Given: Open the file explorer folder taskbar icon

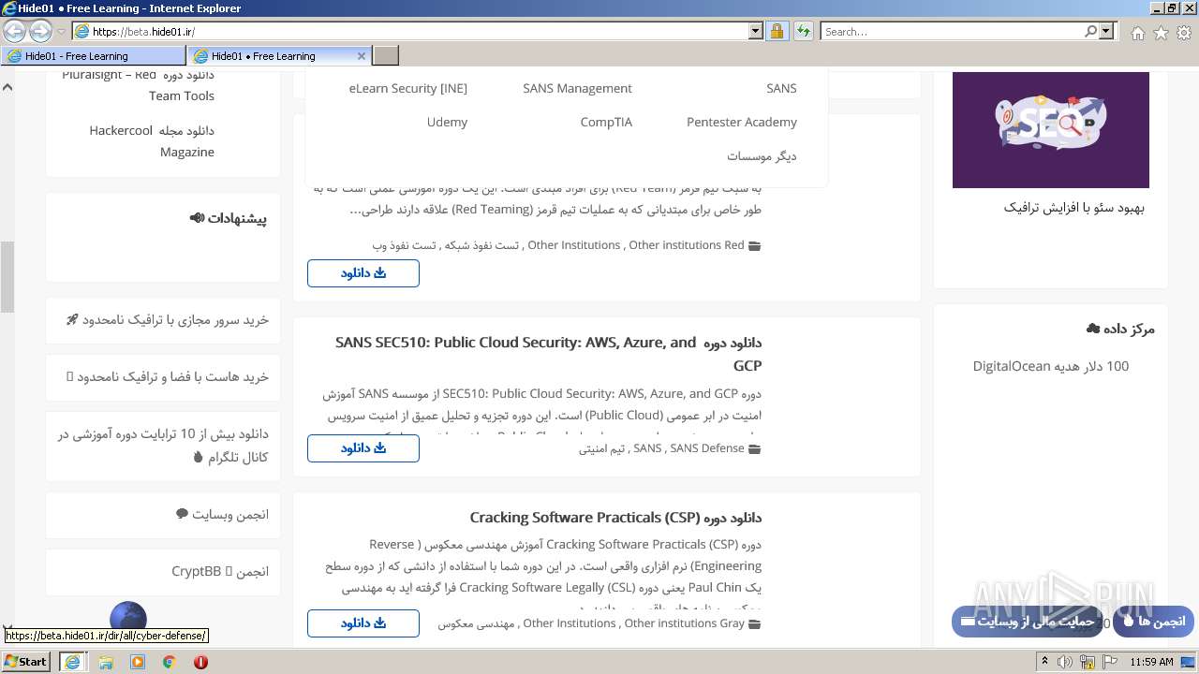Looking at the screenshot, I should pyautogui.click(x=106, y=662).
